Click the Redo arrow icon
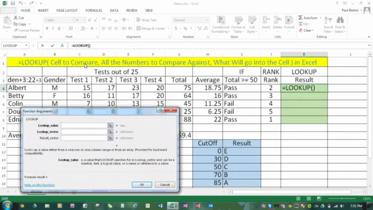This screenshot has width=373, height=210. click(31, 3)
